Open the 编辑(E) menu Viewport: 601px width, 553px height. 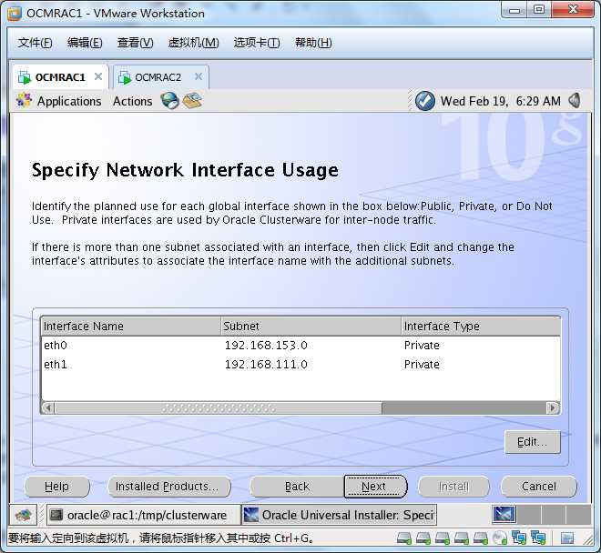(85, 43)
